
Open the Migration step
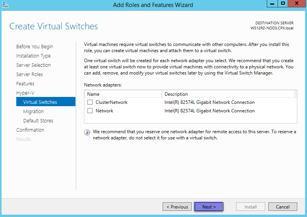[33, 111]
